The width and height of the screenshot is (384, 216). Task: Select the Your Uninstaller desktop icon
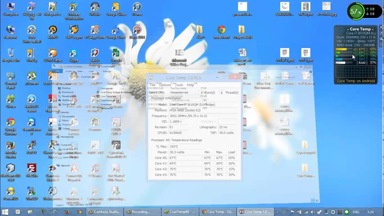tap(31, 34)
